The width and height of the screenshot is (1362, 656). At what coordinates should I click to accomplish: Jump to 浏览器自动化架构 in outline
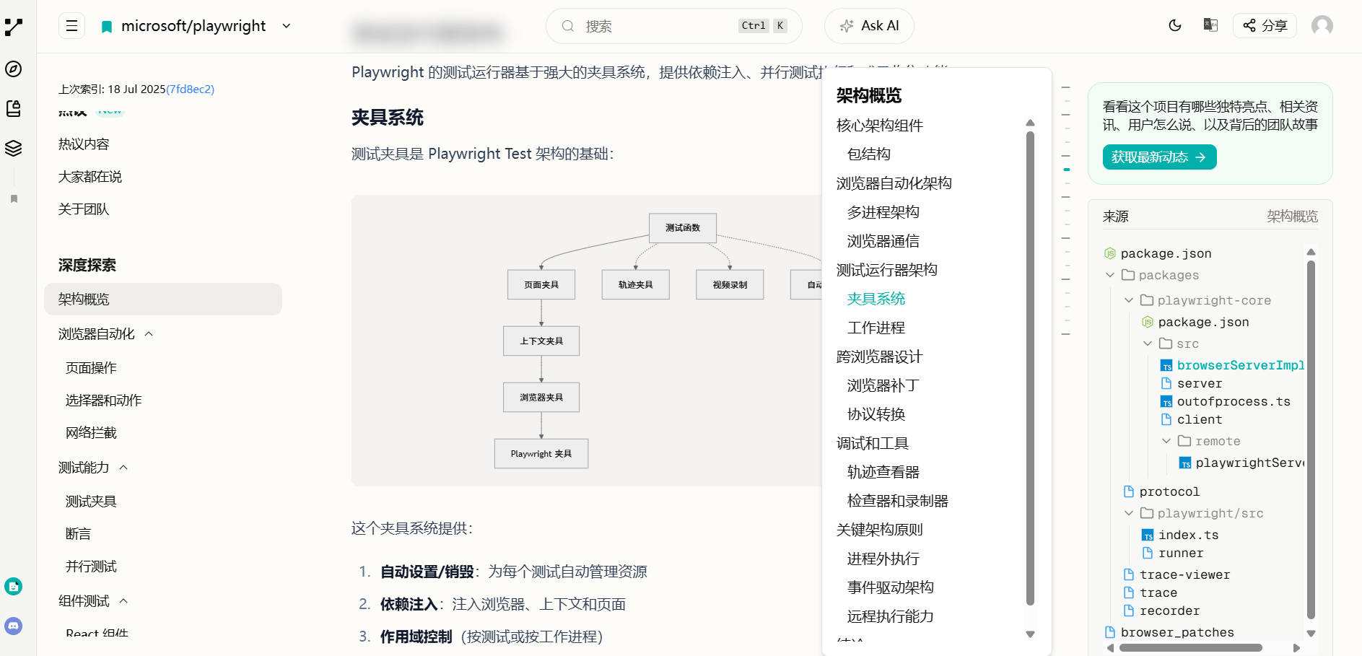pos(894,183)
